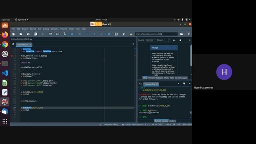Open the Edit menu
The height and width of the screenshot is (144, 256).
pyautogui.click(x=18, y=29)
